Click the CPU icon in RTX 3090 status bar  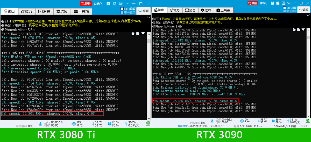coord(242,121)
